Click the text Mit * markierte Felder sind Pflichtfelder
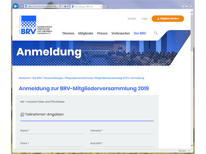The height and width of the screenshot is (154, 206). [43, 102]
